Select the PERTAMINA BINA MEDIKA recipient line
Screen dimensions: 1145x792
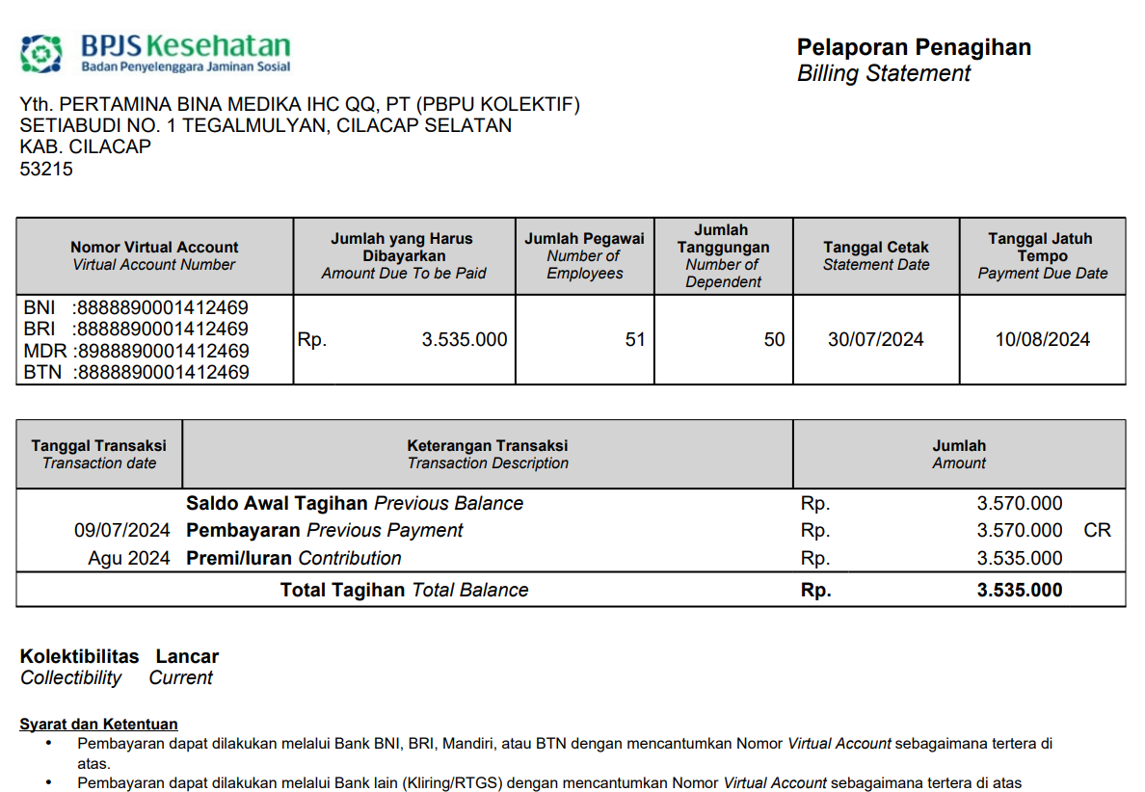[x=300, y=105]
